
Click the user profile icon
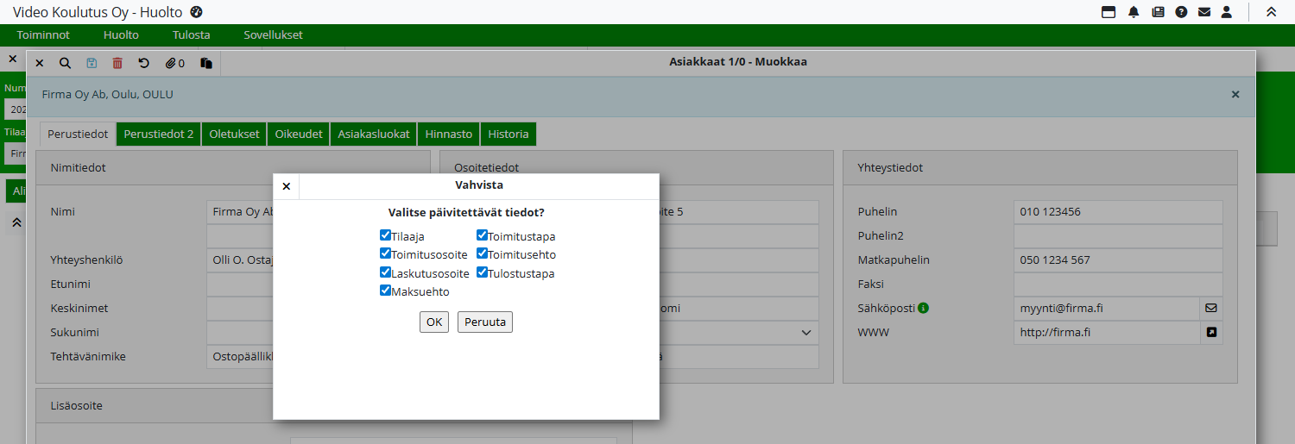(1227, 12)
